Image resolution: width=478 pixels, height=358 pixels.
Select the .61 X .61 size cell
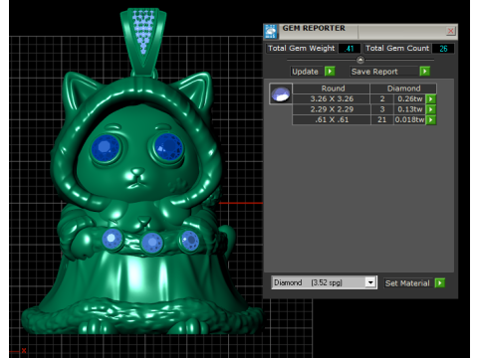click(332, 119)
